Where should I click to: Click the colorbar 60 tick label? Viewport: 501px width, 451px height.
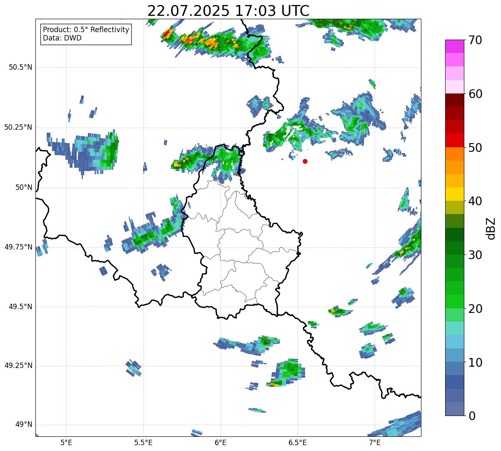[x=475, y=94]
